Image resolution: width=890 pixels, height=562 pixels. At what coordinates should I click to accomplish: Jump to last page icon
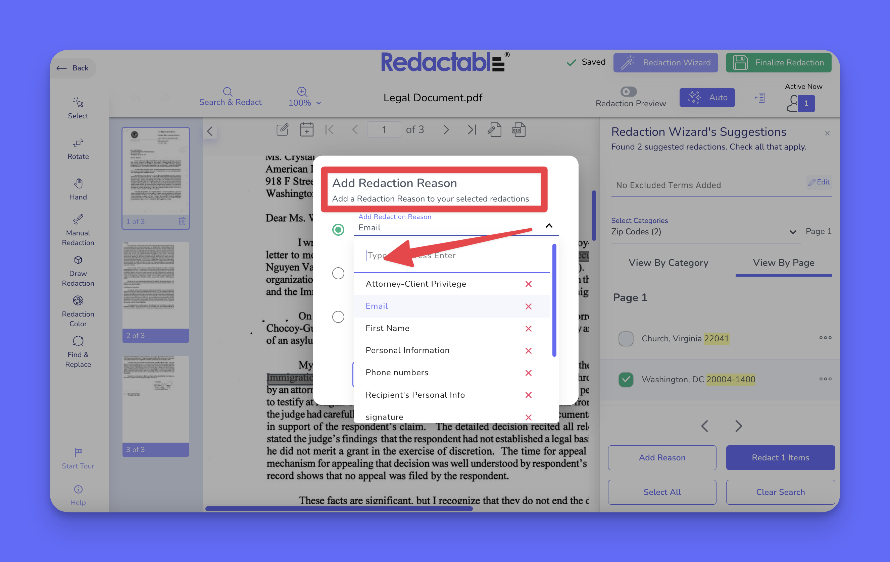(x=471, y=130)
